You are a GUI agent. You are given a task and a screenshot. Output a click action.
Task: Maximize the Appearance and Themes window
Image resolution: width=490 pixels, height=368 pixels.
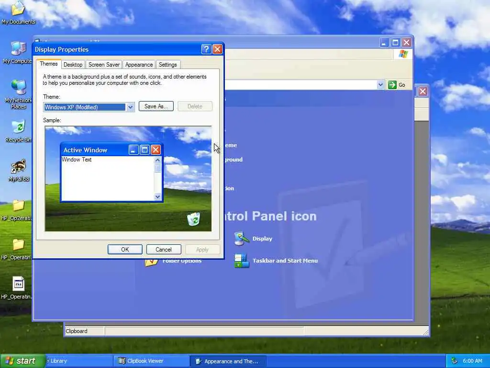395,42
